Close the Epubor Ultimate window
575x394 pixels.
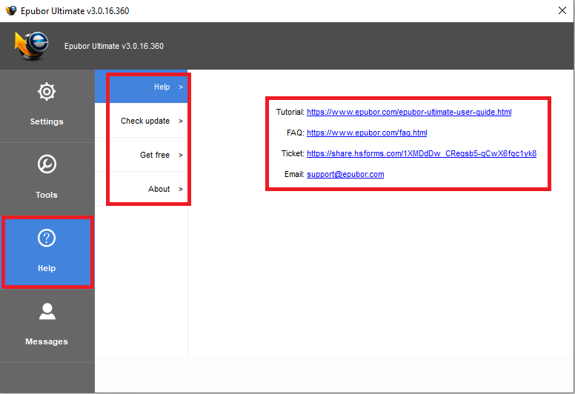562,10
